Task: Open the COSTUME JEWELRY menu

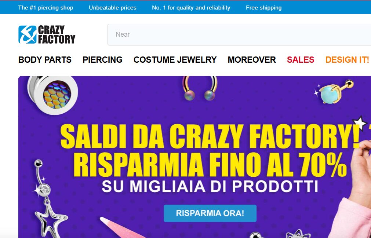Action: click(x=175, y=60)
